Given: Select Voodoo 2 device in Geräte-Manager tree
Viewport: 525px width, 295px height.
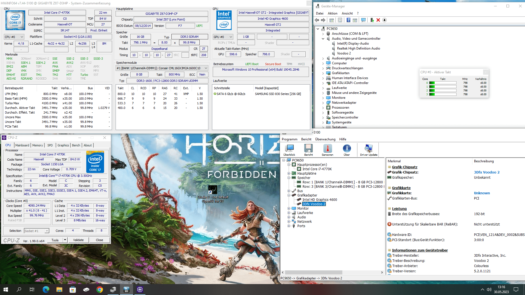Looking at the screenshot, I should tap(344, 53).
